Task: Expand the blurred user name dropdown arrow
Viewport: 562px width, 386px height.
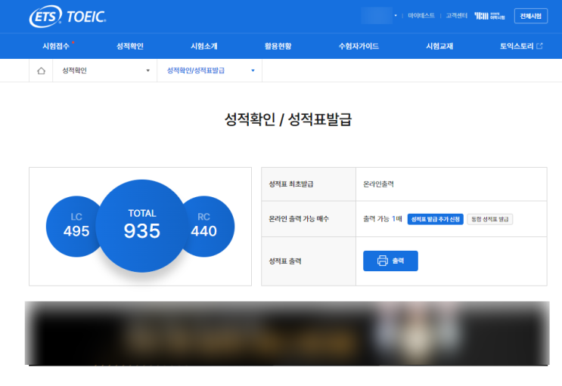Action: pos(396,16)
